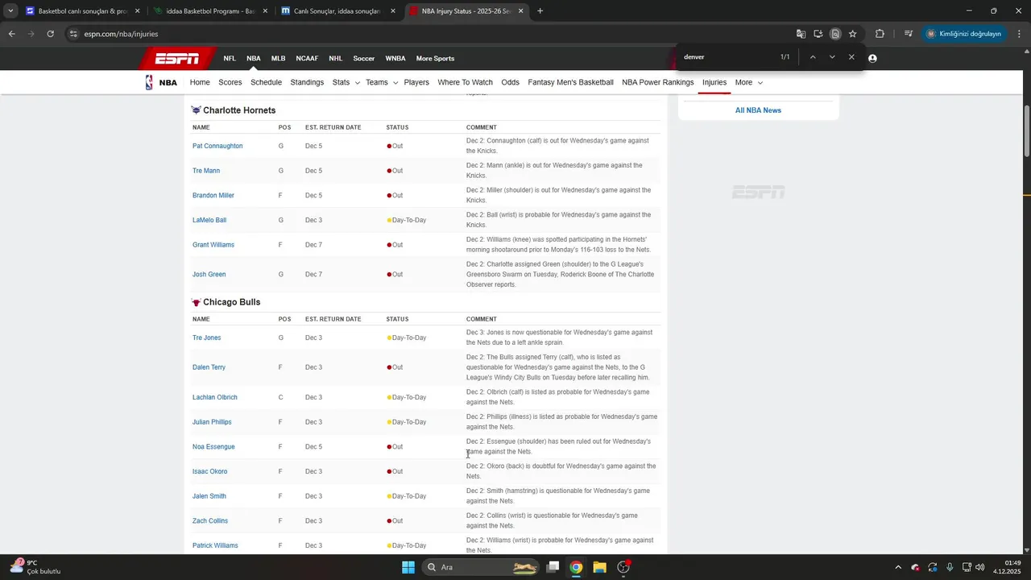Image resolution: width=1031 pixels, height=580 pixels.
Task: Click the Chicago Bulls team logo
Action: (196, 302)
